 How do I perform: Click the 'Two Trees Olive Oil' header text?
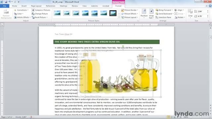click(63, 34)
